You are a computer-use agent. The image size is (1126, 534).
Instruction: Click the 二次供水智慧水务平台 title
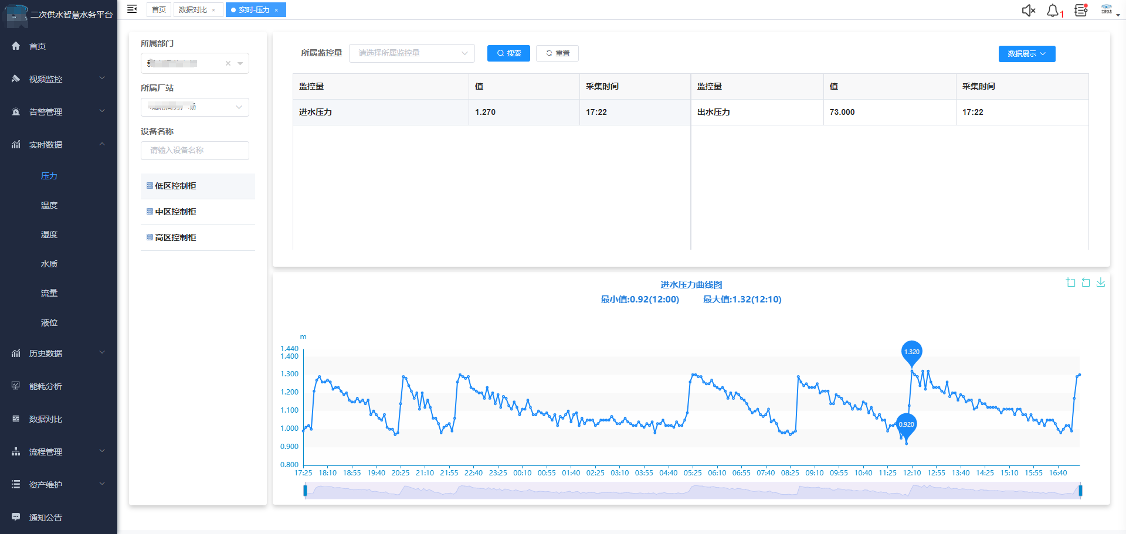[x=72, y=15]
